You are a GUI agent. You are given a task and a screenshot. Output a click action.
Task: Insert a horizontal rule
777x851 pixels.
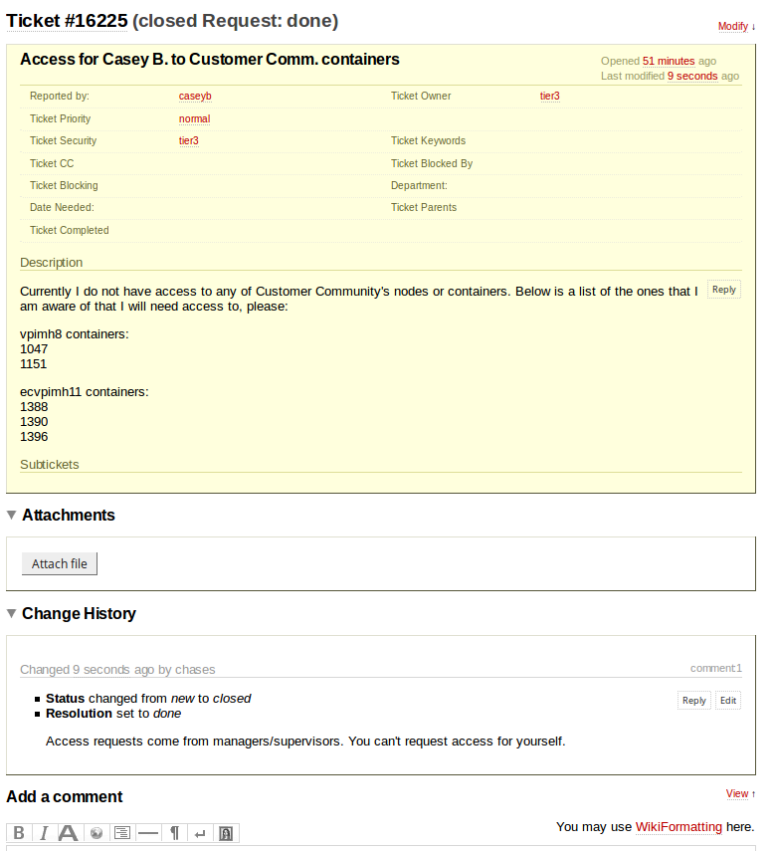[148, 833]
